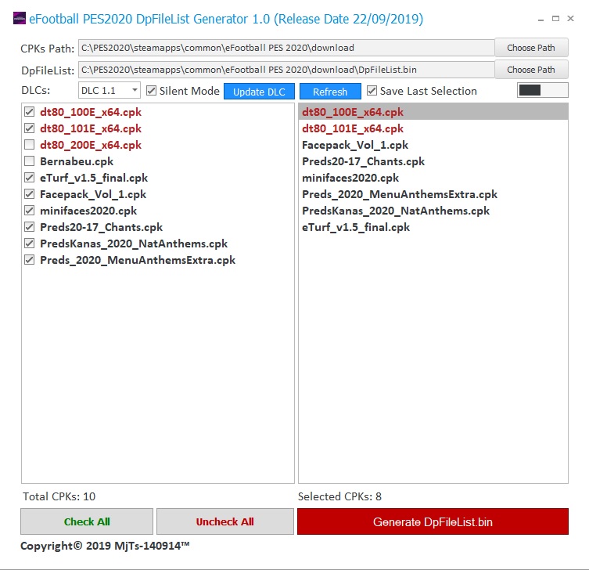Select dt80_101E_x64.cpk in right list
Viewport: 589px width, 570px height.
pyautogui.click(x=433, y=128)
